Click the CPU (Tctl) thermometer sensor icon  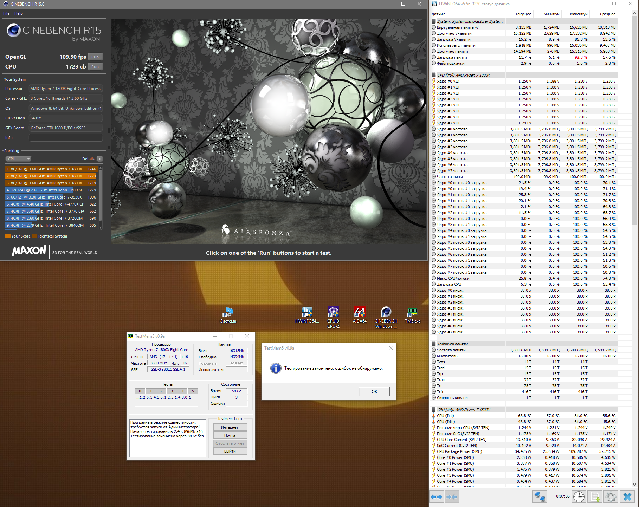[x=434, y=416]
